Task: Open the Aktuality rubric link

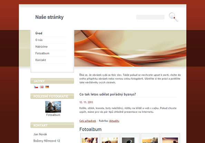Action: [114, 121]
